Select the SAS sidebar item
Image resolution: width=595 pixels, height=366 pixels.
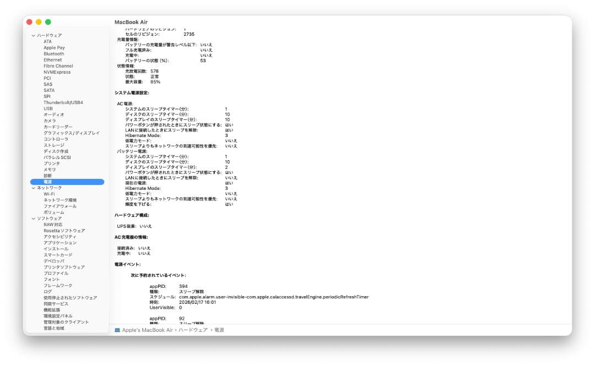pos(48,84)
